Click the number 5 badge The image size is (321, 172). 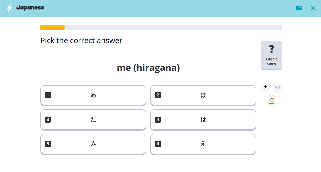48,144
